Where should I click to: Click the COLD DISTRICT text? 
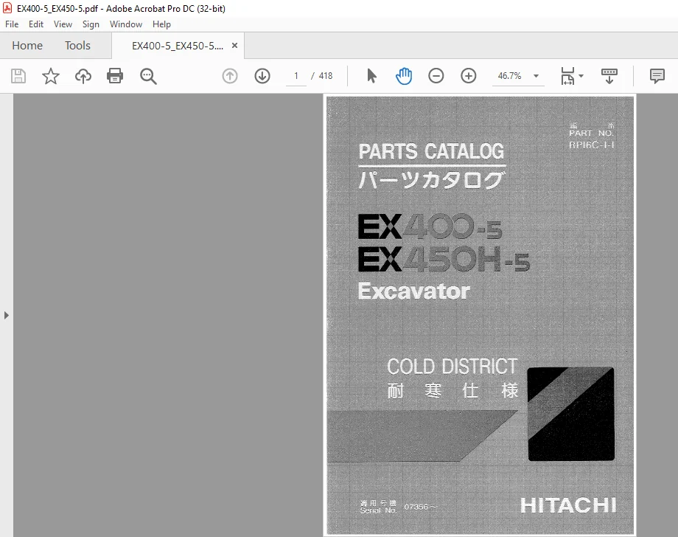[x=452, y=367]
